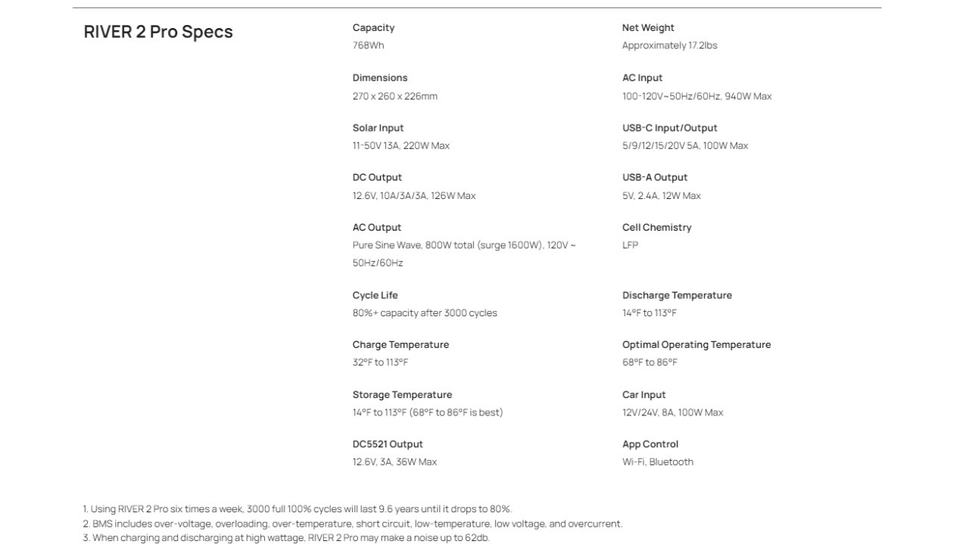Click the Net Weight label
Screen dimensions: 969x544
click(648, 28)
